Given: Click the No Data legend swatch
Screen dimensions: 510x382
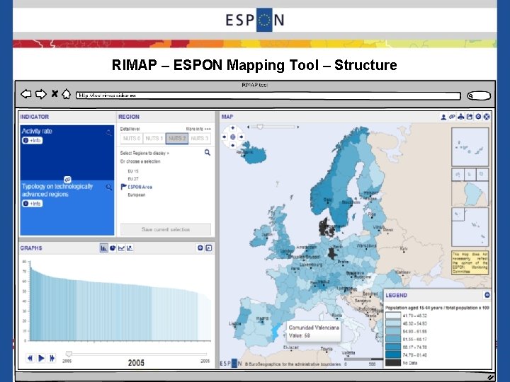Looking at the screenshot, I should [x=393, y=363].
